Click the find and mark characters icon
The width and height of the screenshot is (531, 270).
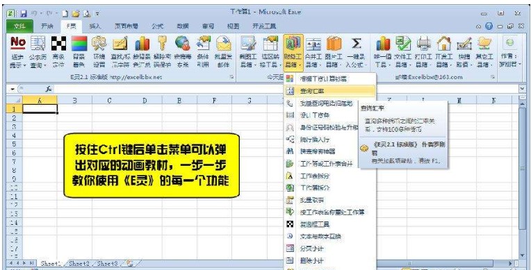pos(120,43)
